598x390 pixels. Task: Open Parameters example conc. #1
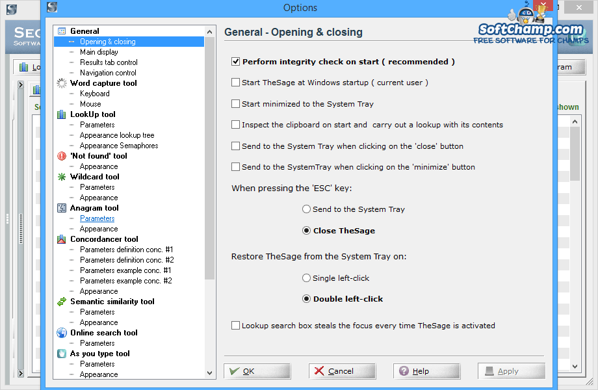pos(125,270)
